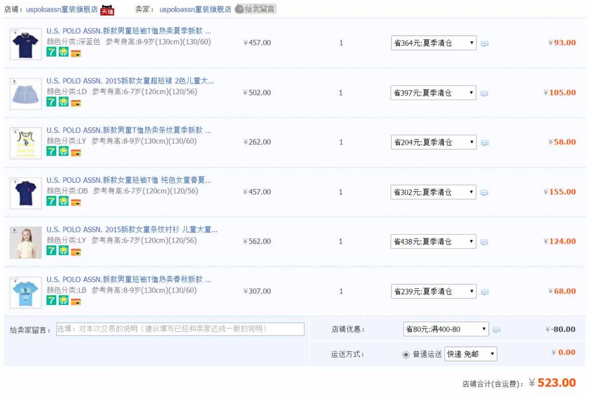
Task: Open the 店铺优惠 省80元:满400-80 dropdown
Action: (x=446, y=329)
